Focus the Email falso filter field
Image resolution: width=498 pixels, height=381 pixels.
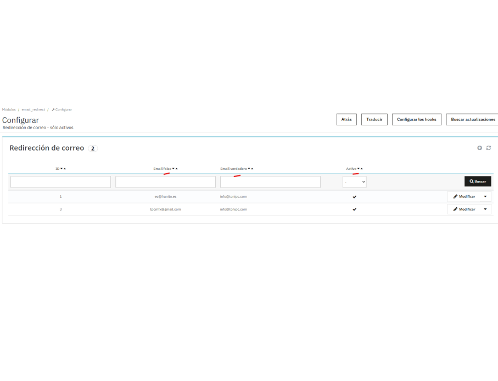165,182
